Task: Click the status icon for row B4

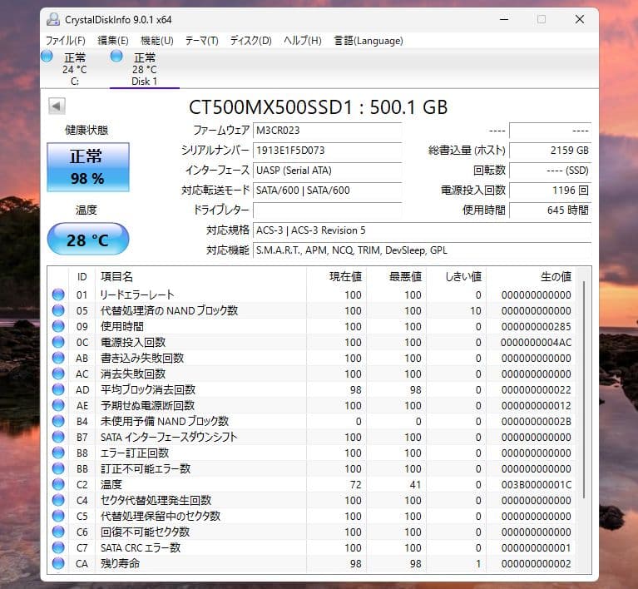Action: [58, 421]
